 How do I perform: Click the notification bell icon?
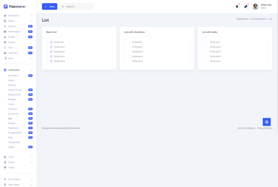tap(237, 6)
